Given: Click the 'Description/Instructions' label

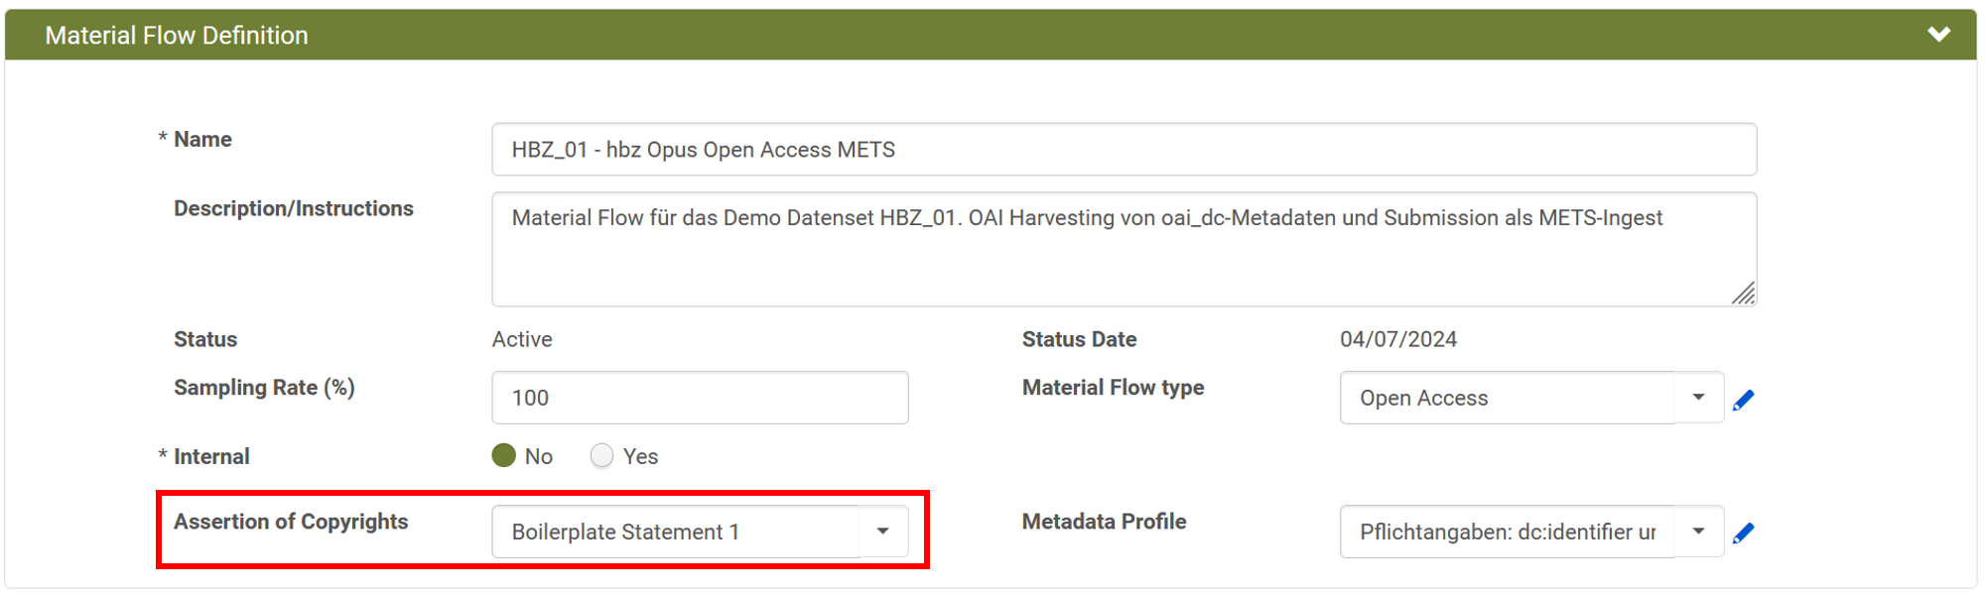Looking at the screenshot, I should click(x=294, y=208).
